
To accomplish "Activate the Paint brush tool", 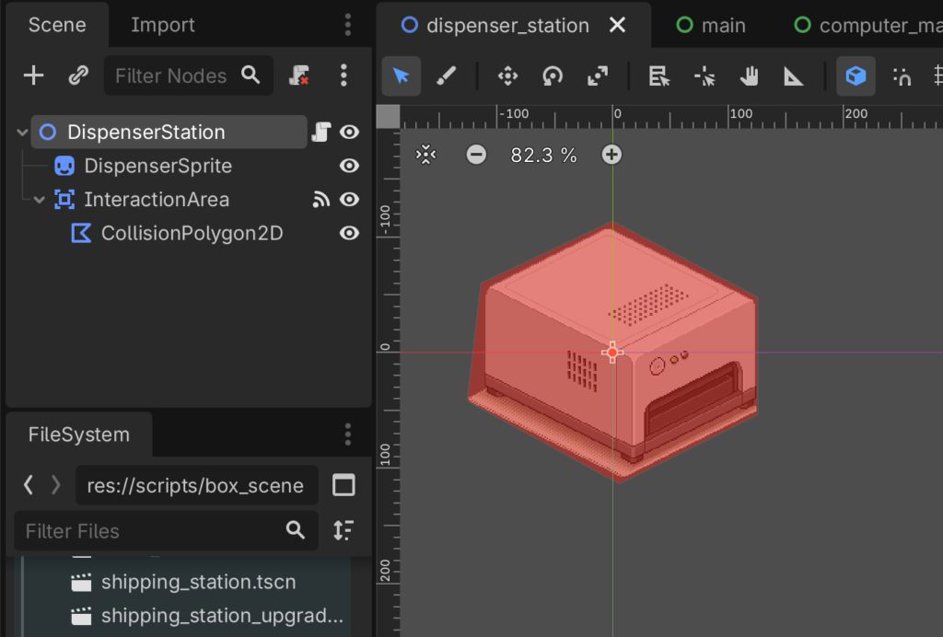I will point(446,76).
